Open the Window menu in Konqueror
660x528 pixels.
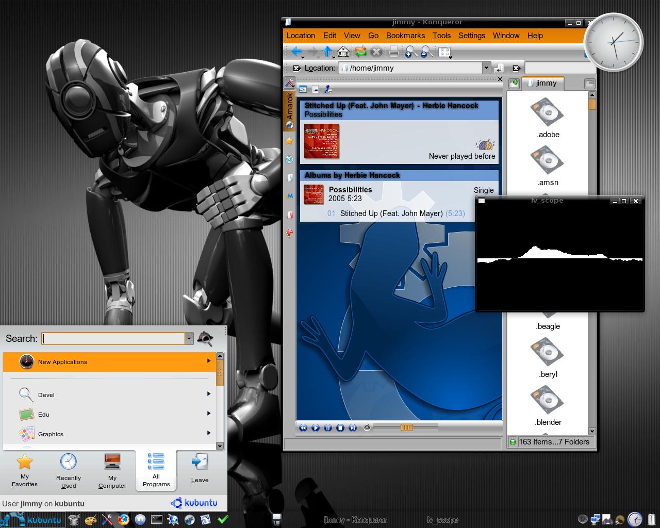506,36
